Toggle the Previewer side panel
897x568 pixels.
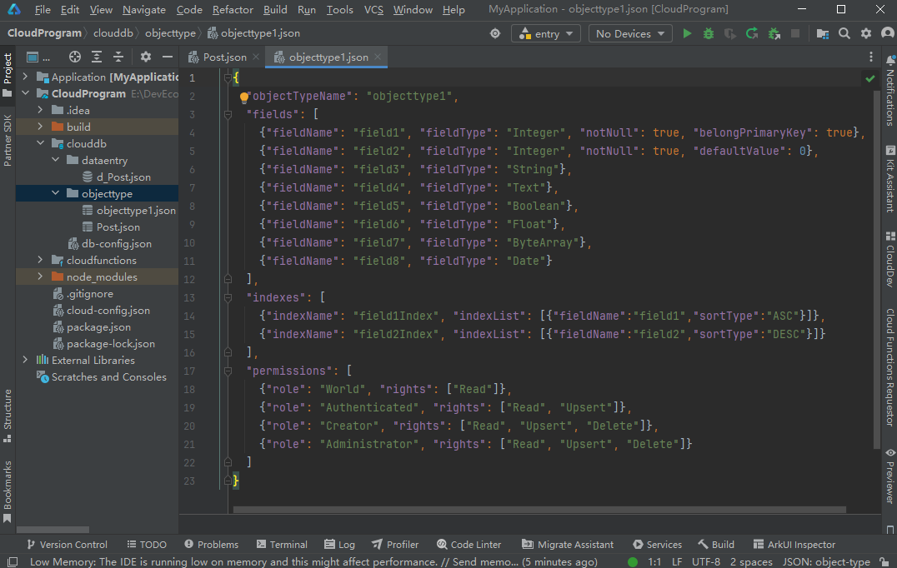pos(889,476)
